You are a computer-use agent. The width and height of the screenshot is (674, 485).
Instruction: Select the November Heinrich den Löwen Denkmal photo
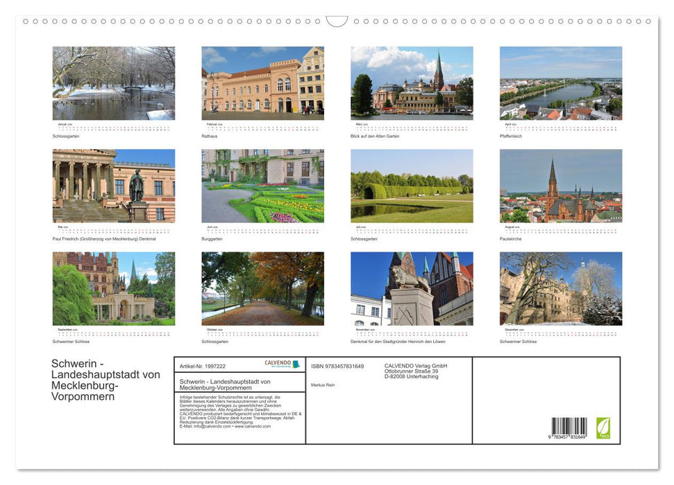pos(412,287)
